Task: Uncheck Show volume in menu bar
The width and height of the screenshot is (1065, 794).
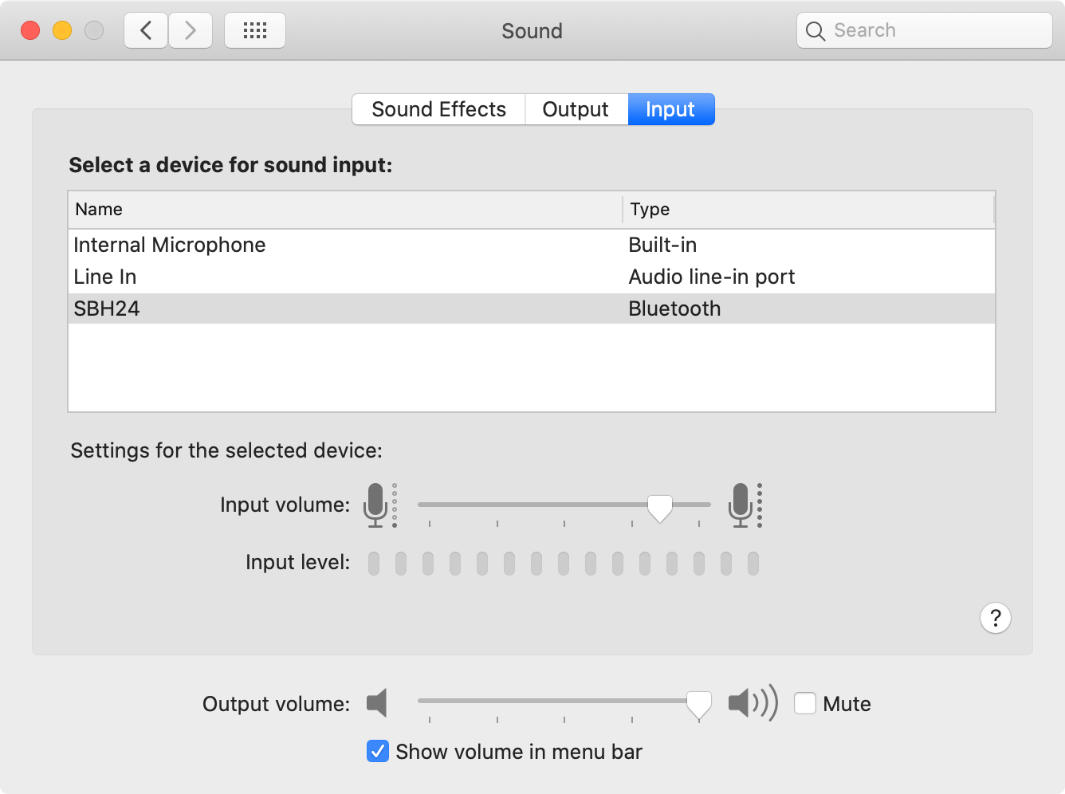Action: pos(377,751)
